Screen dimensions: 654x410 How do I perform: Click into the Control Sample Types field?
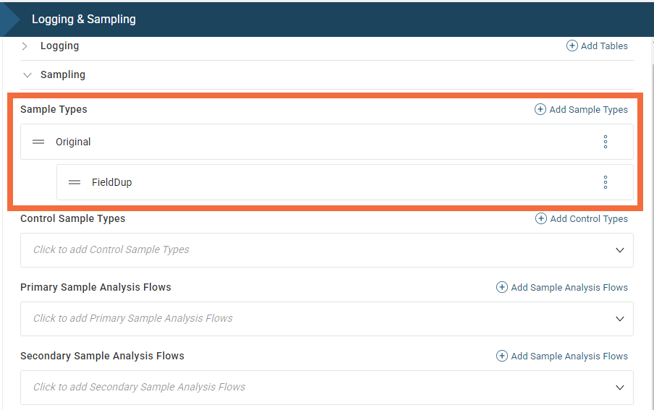click(289, 250)
